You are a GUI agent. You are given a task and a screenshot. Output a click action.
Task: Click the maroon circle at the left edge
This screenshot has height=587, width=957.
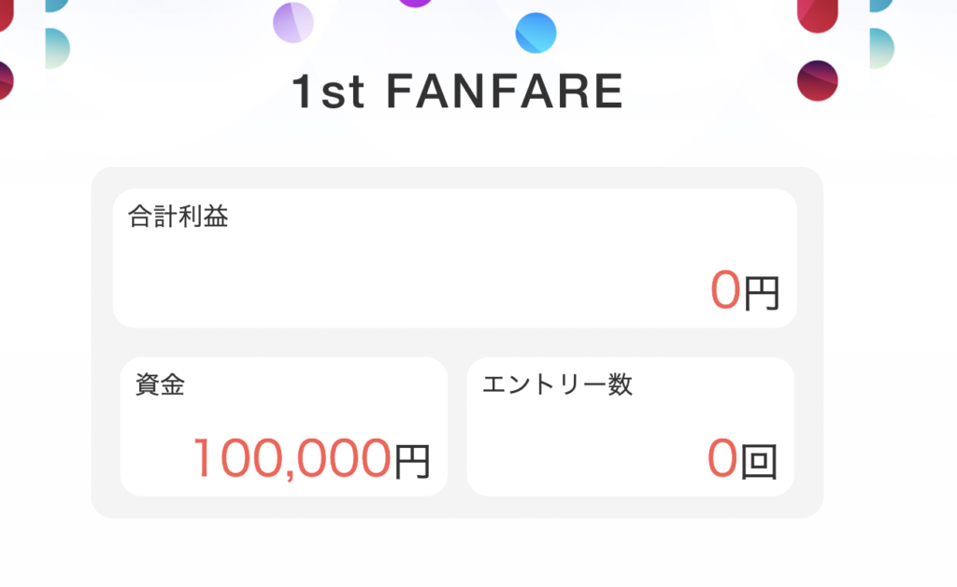pos(6,80)
